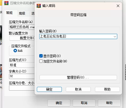Switch to the 常规 tab
This screenshot has height=108, width=126.
(x=9, y=13)
